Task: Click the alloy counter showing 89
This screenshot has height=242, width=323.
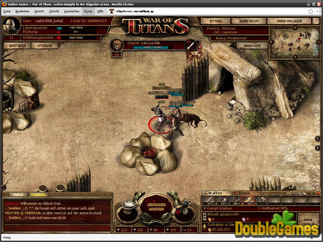Action: tap(156, 230)
